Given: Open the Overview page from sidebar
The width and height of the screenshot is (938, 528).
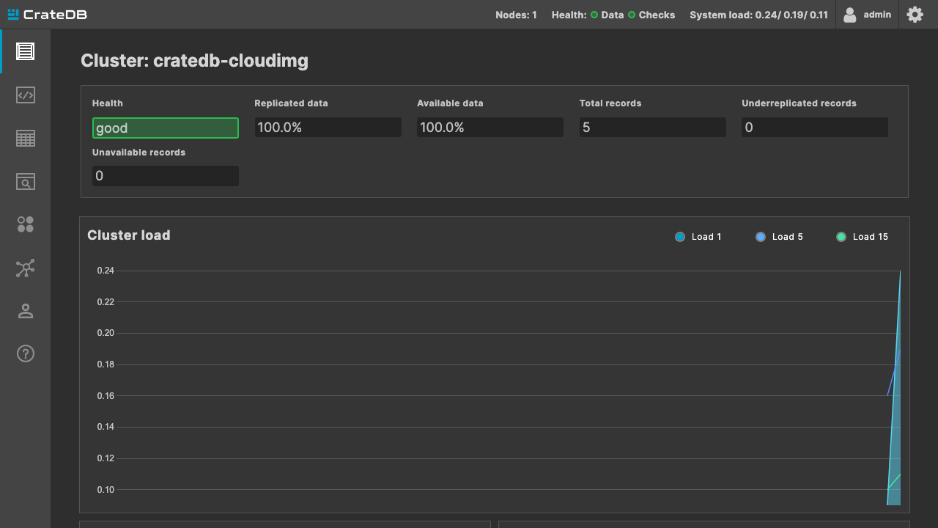Looking at the screenshot, I should point(26,51).
